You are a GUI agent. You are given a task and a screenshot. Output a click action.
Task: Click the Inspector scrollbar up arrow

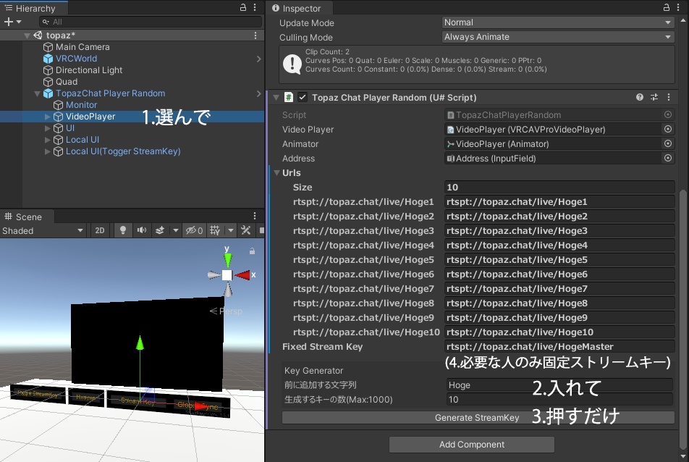[682, 20]
